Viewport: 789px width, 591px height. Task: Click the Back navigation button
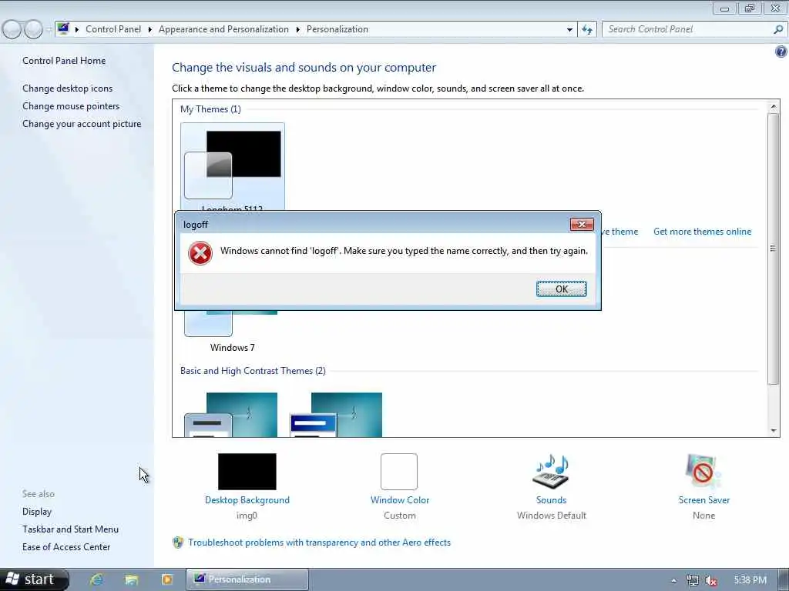point(12,30)
